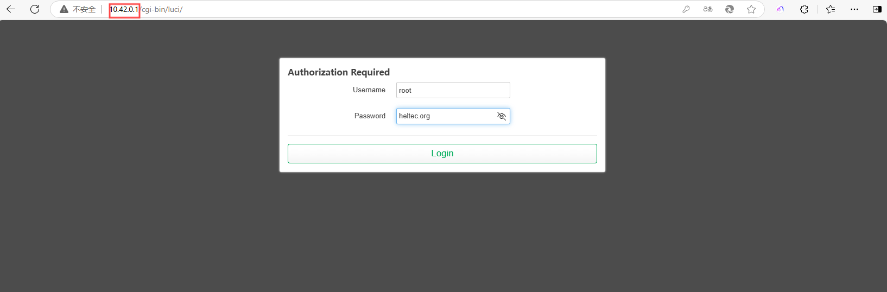887x292 pixels.
Task: Click into the Username field
Action: tap(453, 90)
